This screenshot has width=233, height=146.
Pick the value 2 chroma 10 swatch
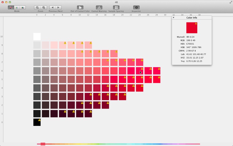pyautogui.click(x=80, y=105)
